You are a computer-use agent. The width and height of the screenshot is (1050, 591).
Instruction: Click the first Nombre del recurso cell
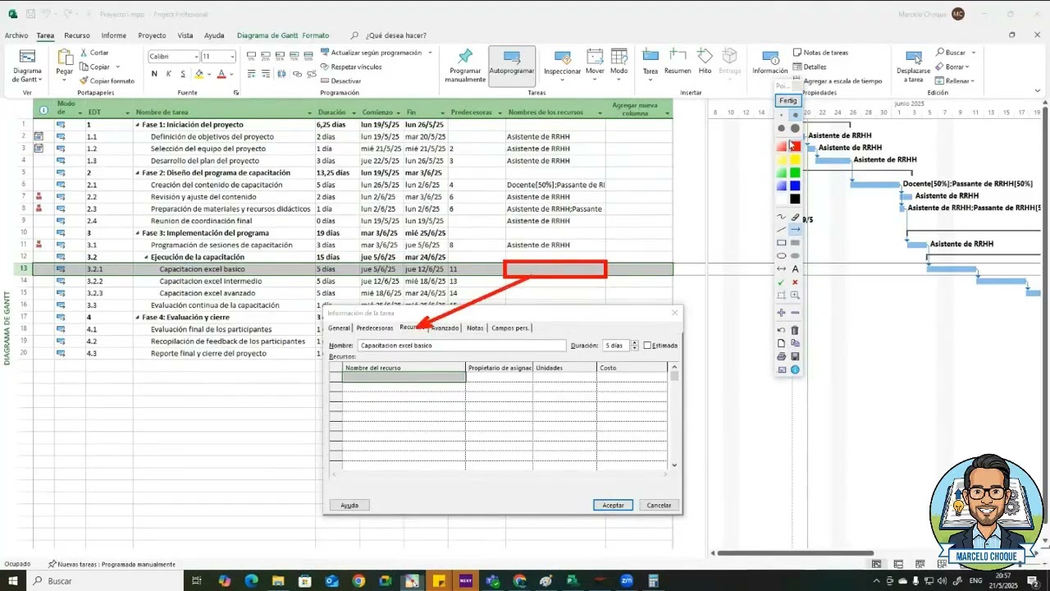click(x=404, y=378)
